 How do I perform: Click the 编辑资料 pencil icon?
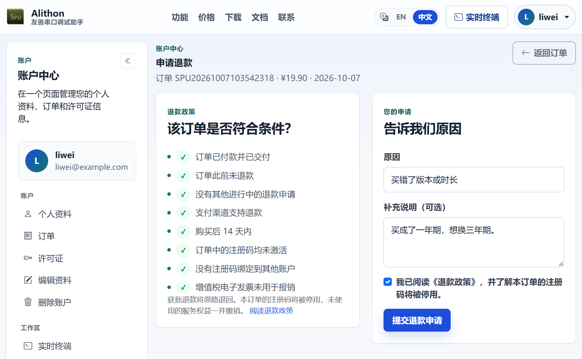click(x=28, y=280)
